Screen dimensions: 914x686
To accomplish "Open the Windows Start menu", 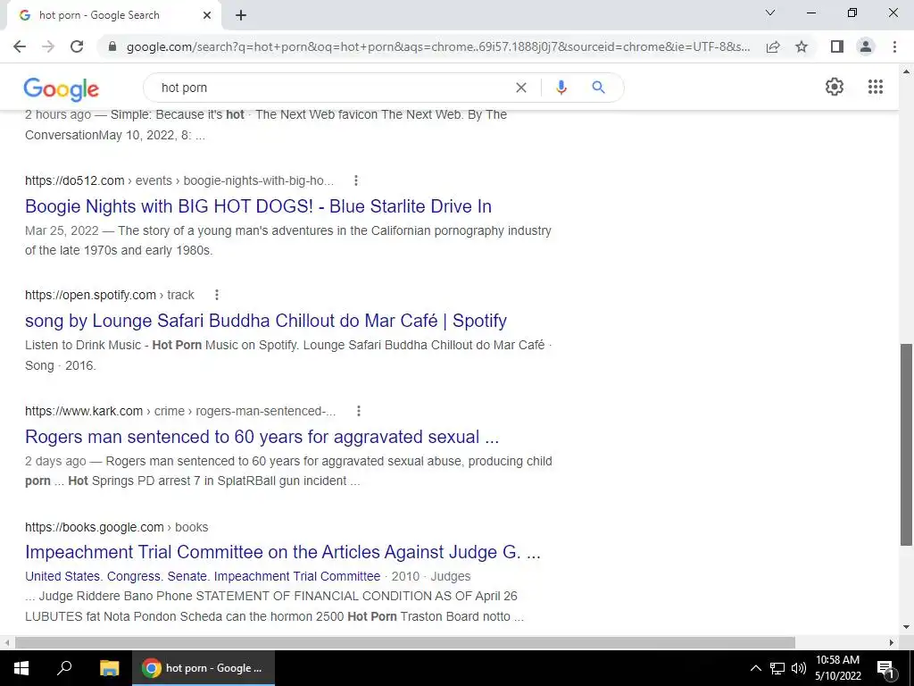I will coord(21,668).
